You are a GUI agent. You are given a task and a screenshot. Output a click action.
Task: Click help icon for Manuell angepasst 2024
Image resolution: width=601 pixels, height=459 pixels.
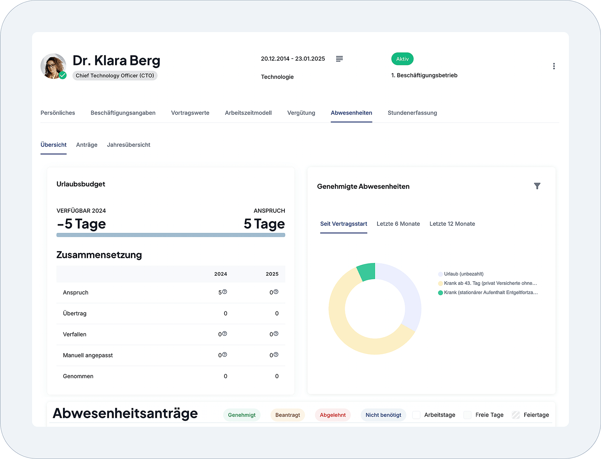pyautogui.click(x=225, y=355)
